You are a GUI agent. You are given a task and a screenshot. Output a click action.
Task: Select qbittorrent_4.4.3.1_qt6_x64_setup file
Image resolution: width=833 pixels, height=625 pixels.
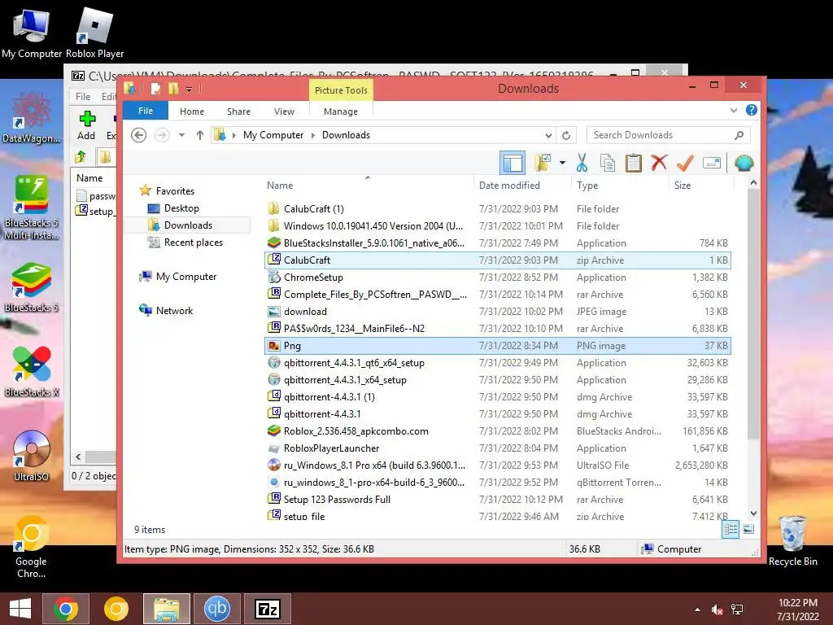coord(497,362)
